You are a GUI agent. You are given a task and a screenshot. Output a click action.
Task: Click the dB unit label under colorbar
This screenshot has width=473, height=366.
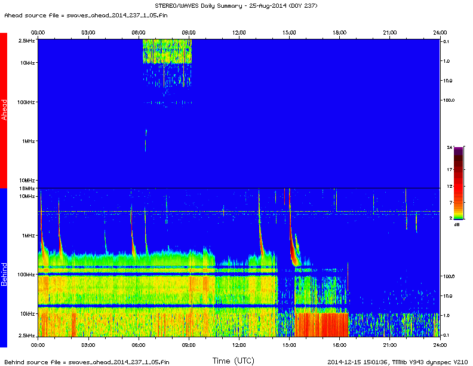(457, 225)
